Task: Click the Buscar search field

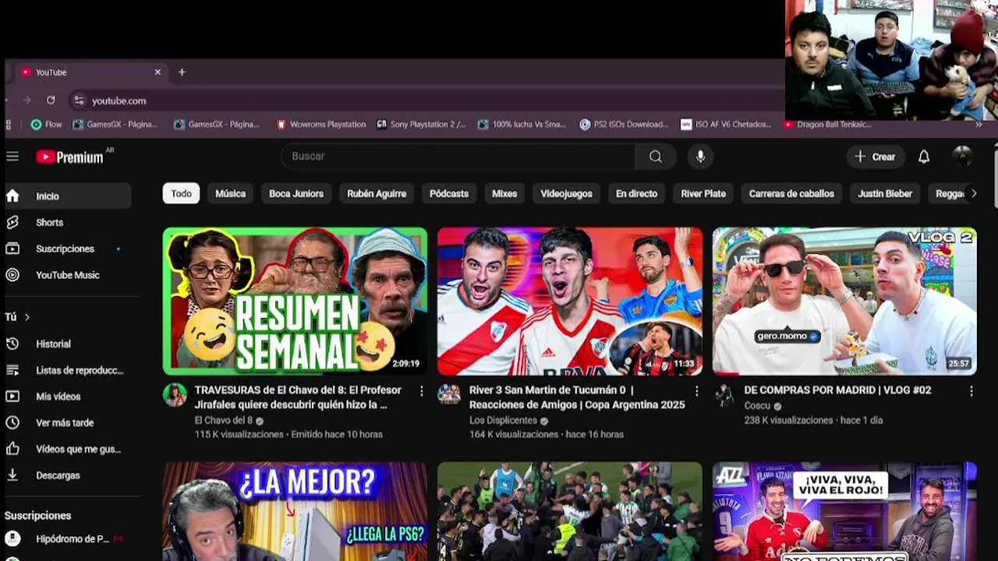Action: pos(458,157)
